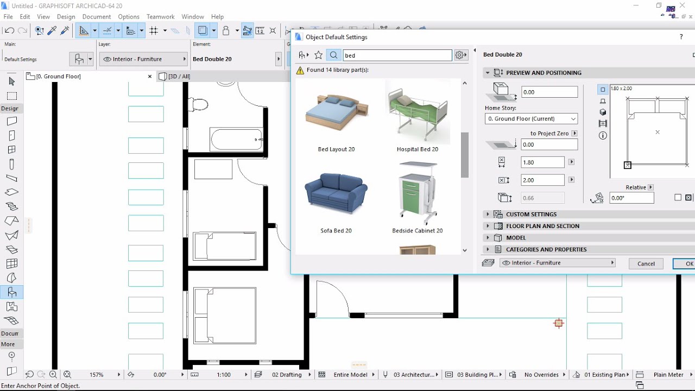
Task: Select Hospital Bed 20 thumbnail
Action: pyautogui.click(x=418, y=113)
